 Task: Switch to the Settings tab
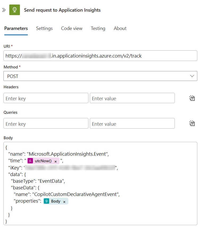[44, 28]
